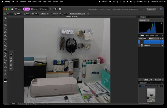Choose the Blemish Removal tool in the flyout

click(x=11, y=65)
